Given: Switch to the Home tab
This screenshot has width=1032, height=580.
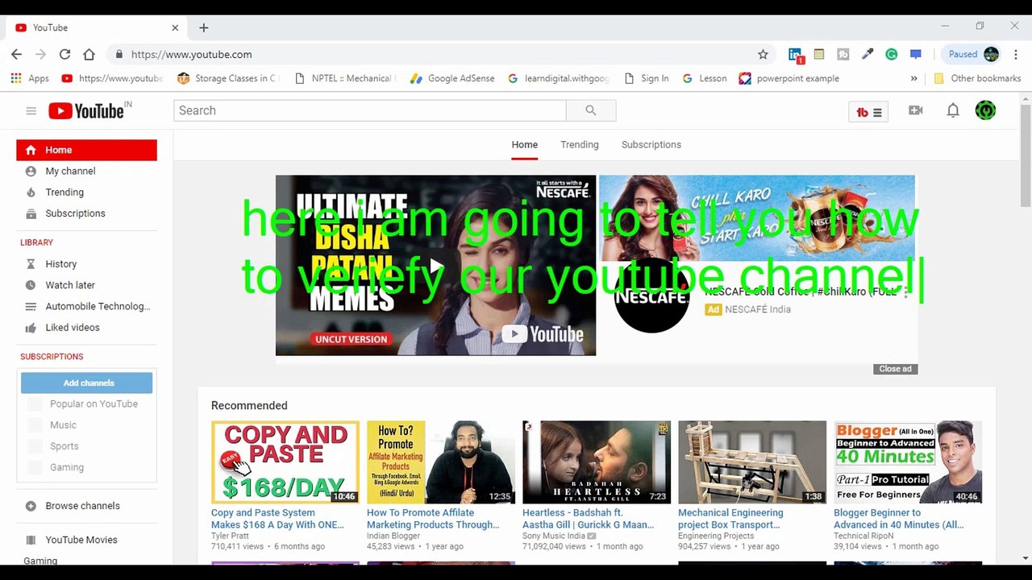Looking at the screenshot, I should click(x=524, y=145).
